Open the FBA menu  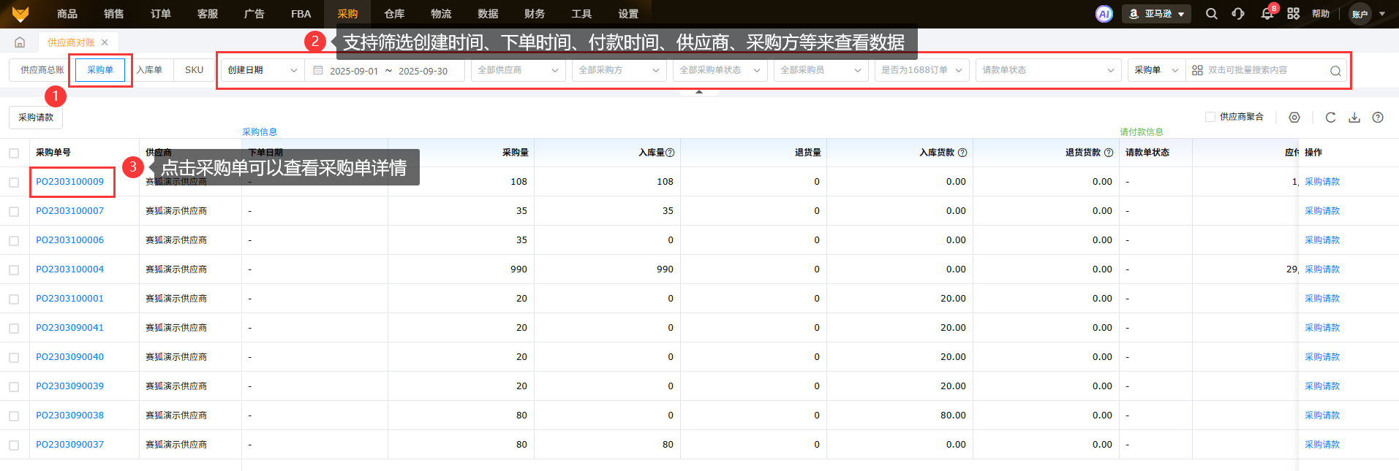tap(301, 14)
